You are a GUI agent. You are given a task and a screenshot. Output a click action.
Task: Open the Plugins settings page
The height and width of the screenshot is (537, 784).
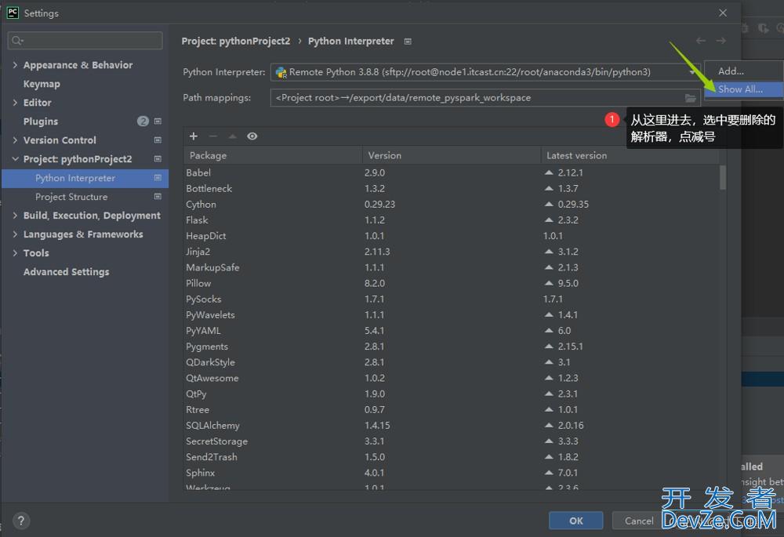click(x=41, y=122)
